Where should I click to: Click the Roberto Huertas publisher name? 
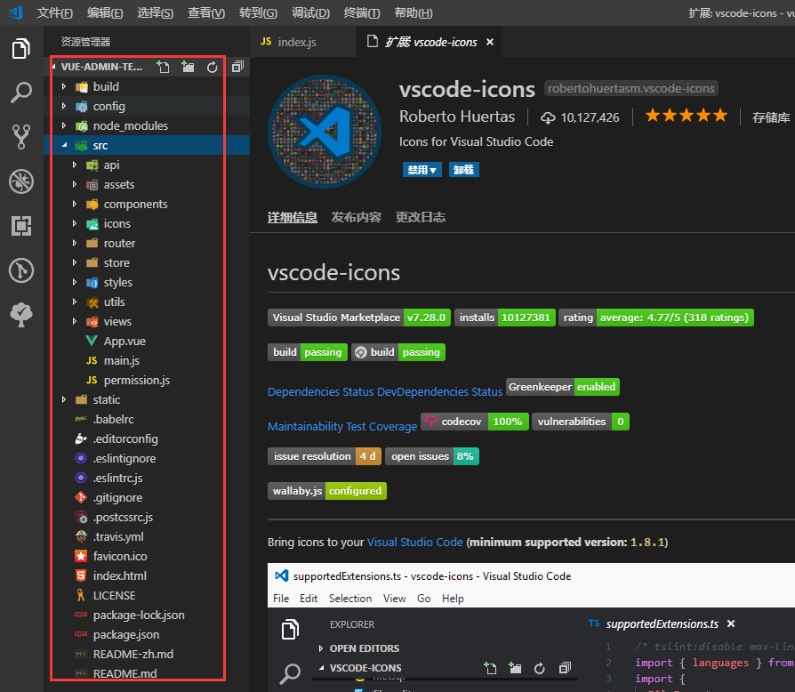click(457, 117)
